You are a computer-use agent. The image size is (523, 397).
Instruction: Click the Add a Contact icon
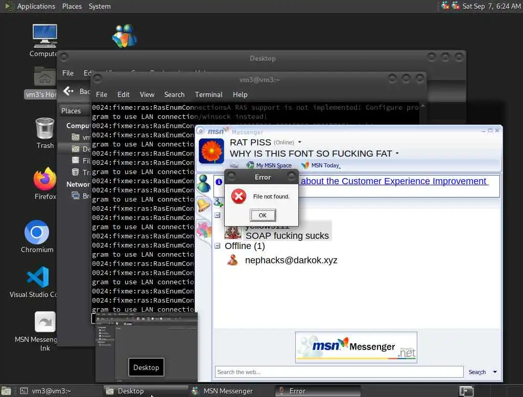218,202
